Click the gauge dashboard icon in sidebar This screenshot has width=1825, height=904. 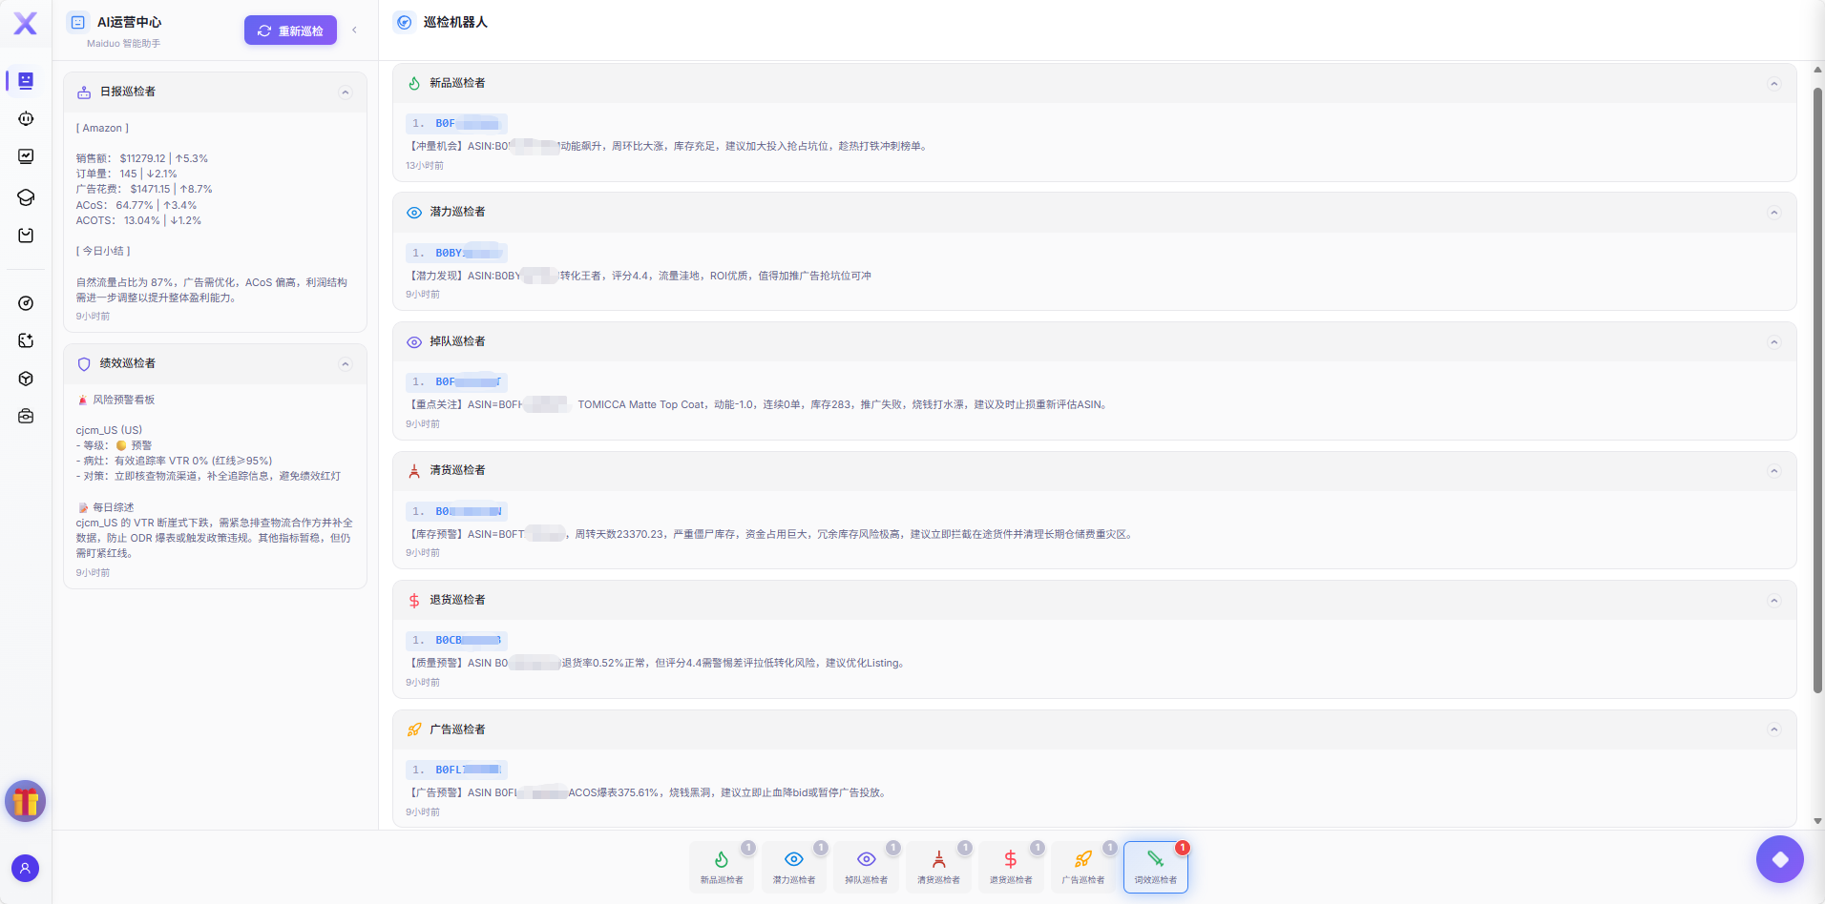pyautogui.click(x=26, y=303)
